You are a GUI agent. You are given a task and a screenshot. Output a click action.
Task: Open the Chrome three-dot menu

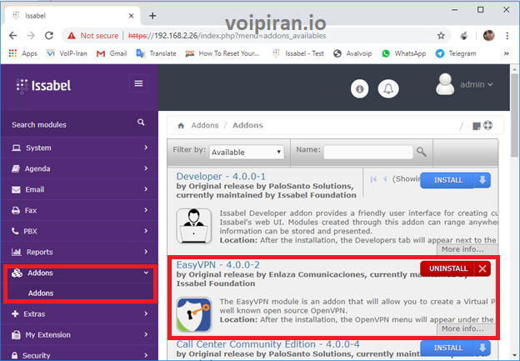pyautogui.click(x=507, y=36)
